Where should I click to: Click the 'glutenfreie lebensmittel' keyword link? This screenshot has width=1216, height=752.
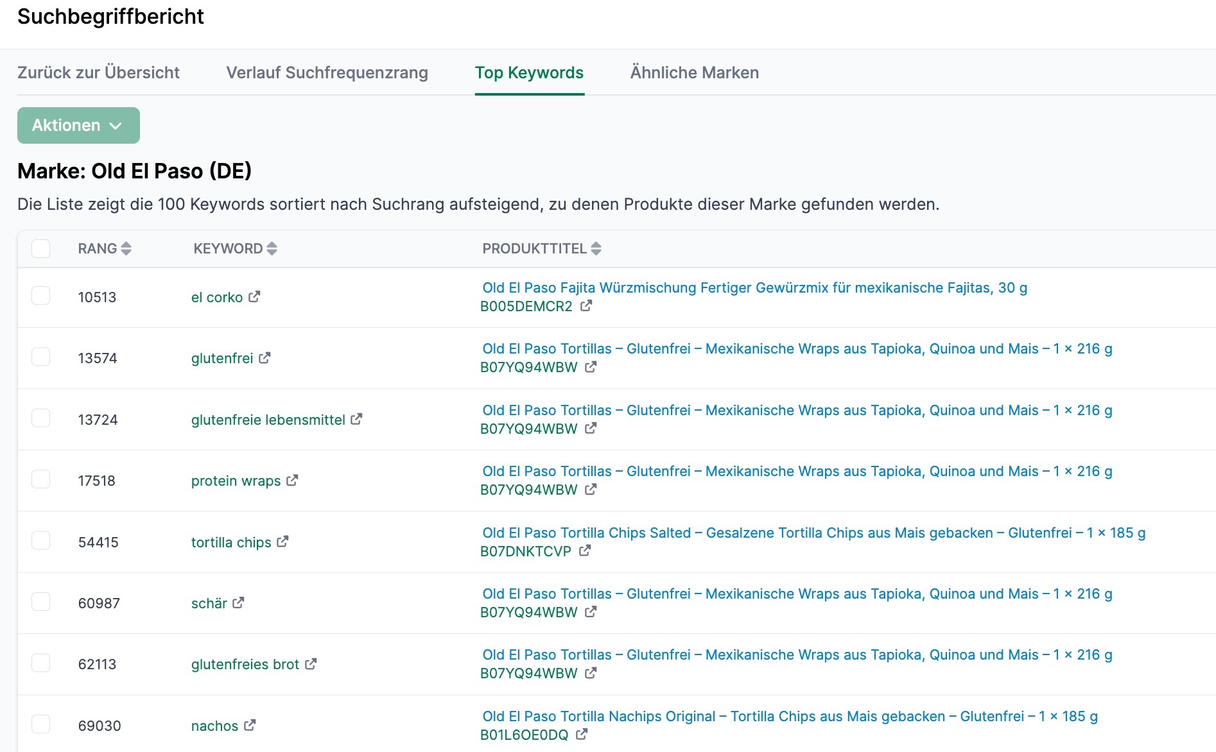tap(268, 420)
